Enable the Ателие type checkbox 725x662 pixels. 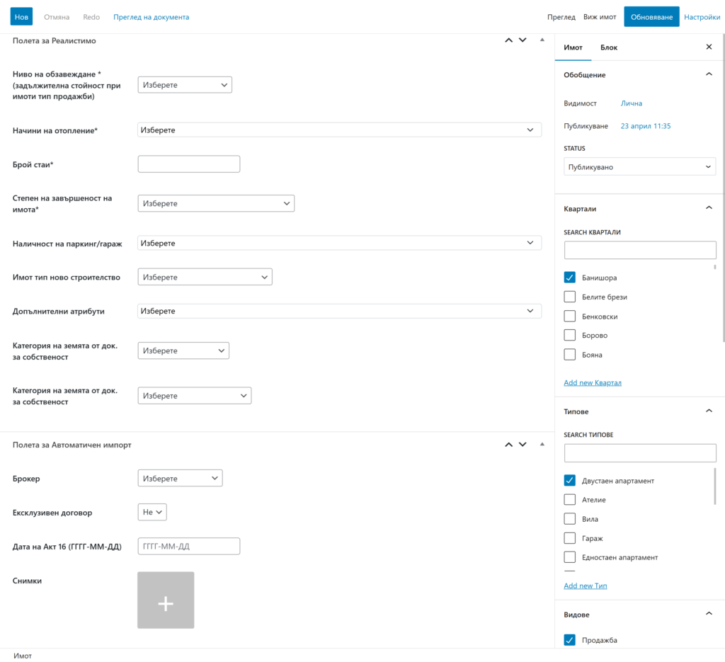(x=570, y=500)
